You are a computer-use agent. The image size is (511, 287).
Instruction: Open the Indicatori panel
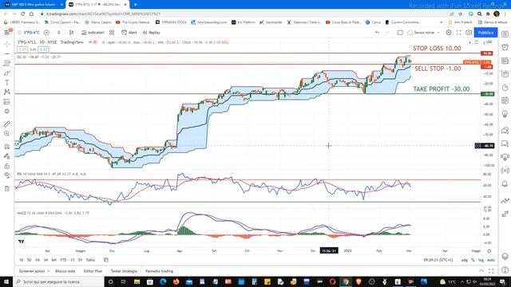(93, 33)
